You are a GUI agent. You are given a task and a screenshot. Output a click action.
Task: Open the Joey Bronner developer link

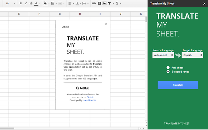click(x=89, y=100)
